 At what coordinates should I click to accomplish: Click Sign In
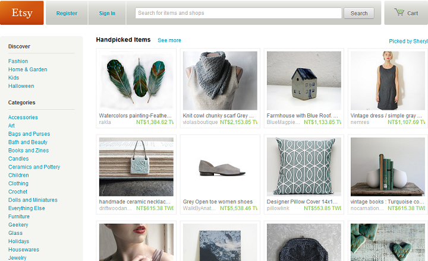(107, 13)
